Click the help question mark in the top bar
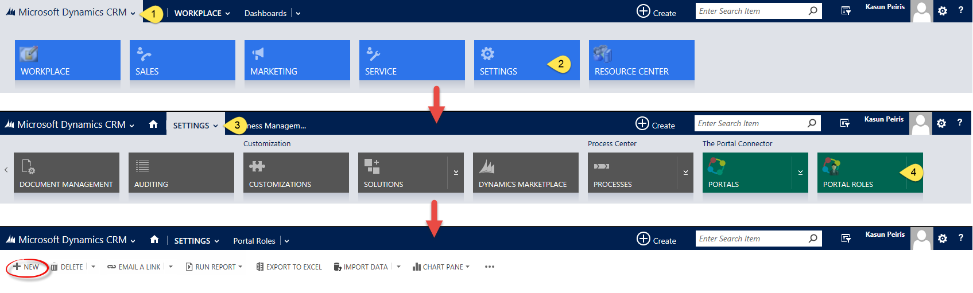Viewport: 973px width, 293px height. [961, 10]
